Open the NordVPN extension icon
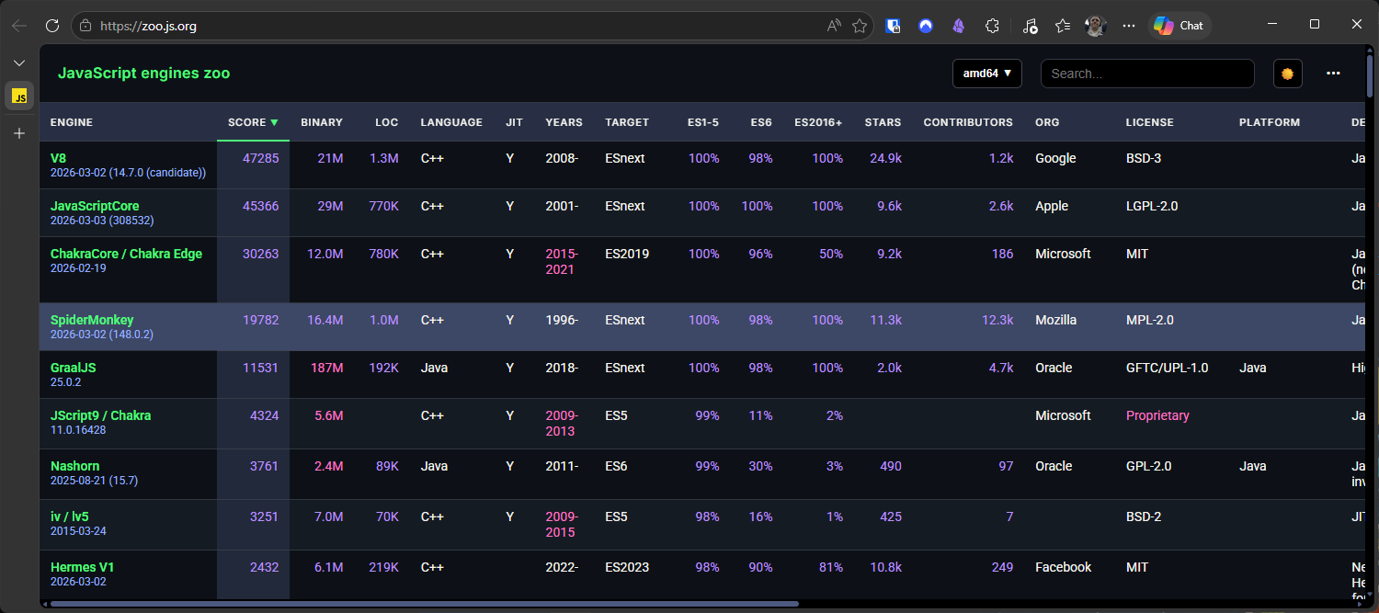1379x613 pixels. 926,26
